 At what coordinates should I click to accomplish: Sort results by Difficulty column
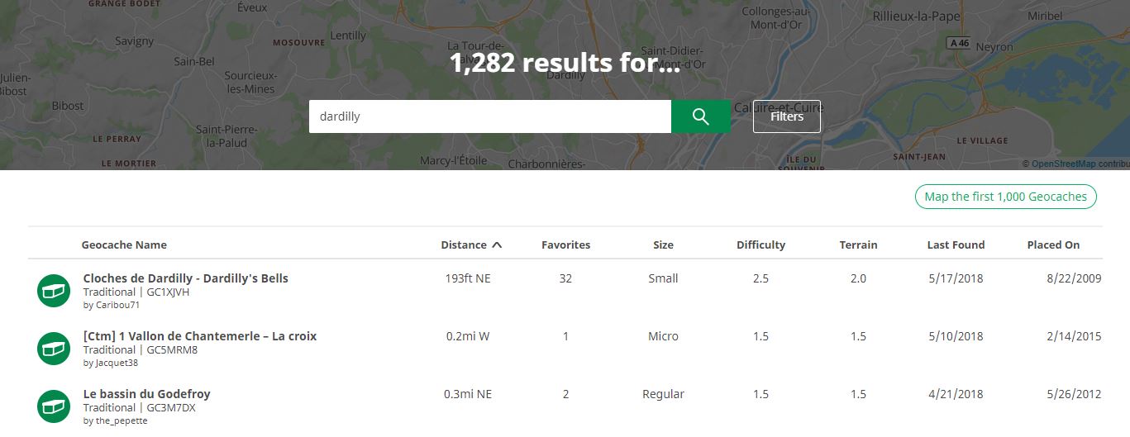point(760,245)
